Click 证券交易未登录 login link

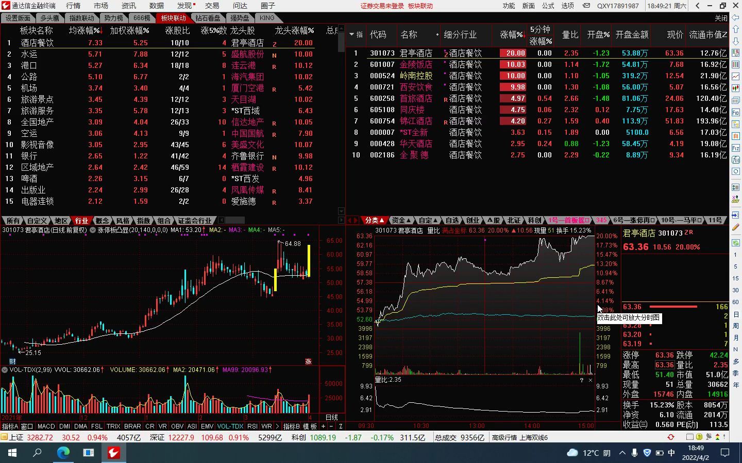tap(382, 6)
